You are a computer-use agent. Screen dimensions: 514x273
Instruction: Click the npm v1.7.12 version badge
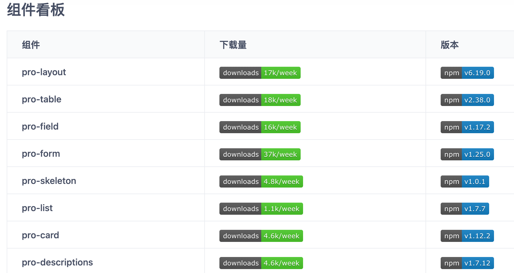[467, 263]
